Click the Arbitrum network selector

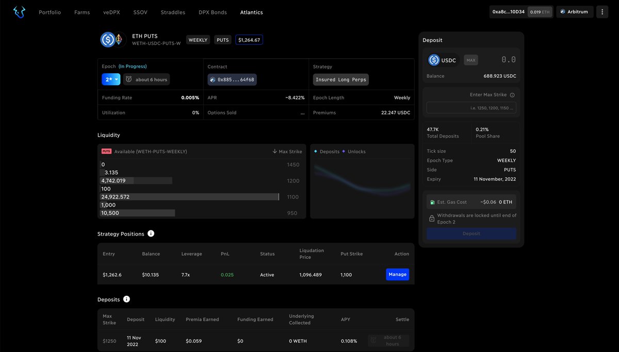[x=575, y=12]
